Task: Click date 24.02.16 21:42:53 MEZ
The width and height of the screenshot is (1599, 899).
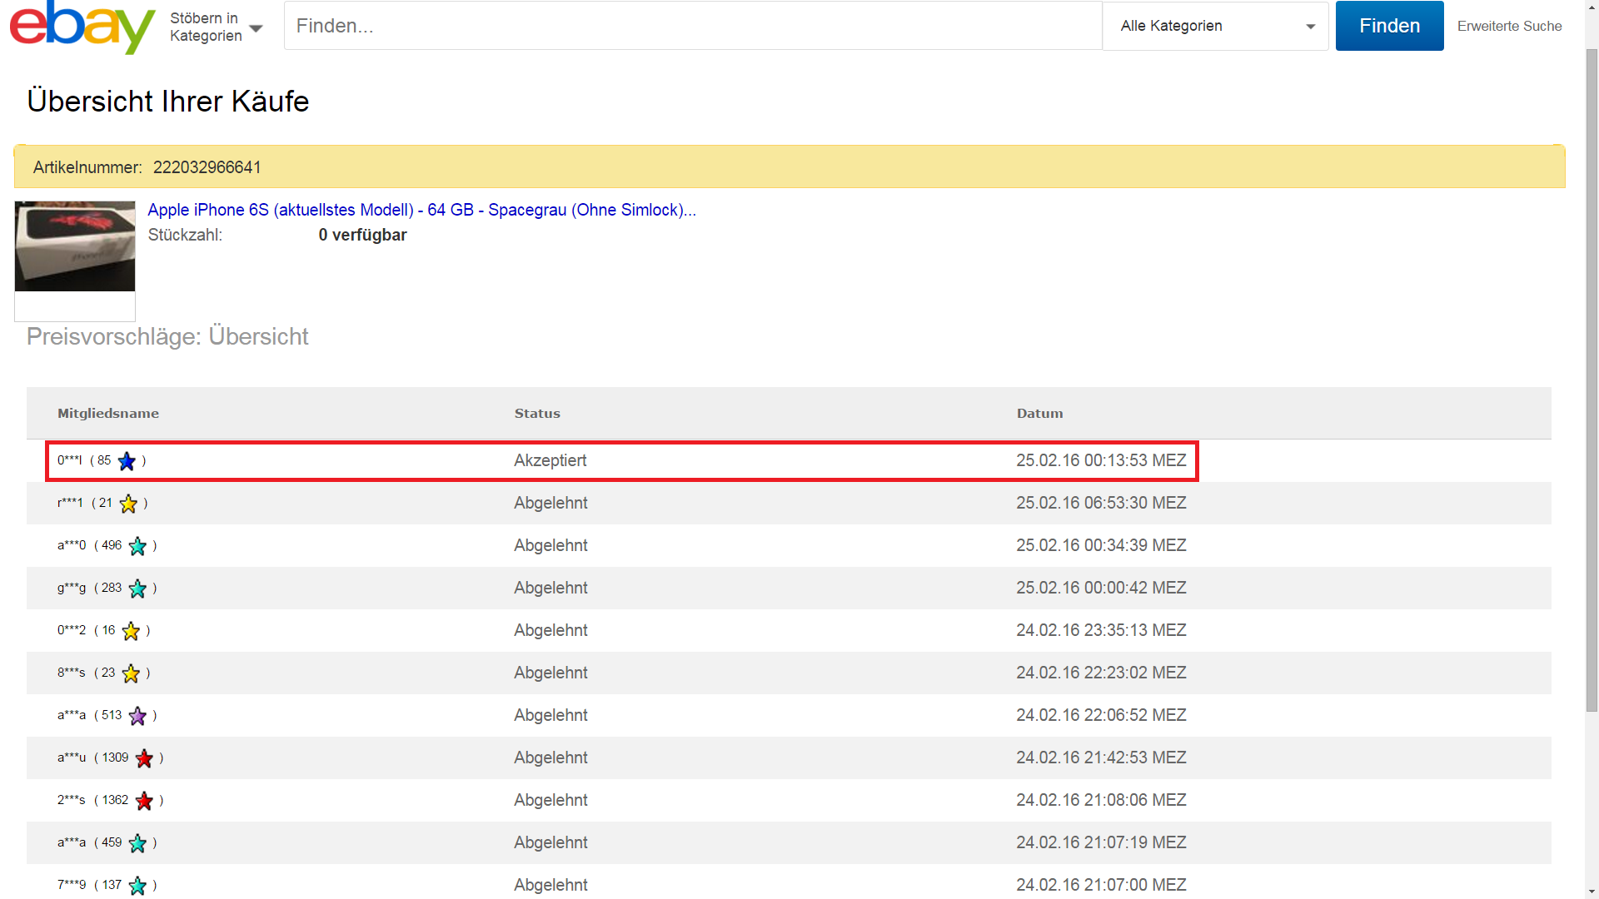Action: pos(1101,757)
